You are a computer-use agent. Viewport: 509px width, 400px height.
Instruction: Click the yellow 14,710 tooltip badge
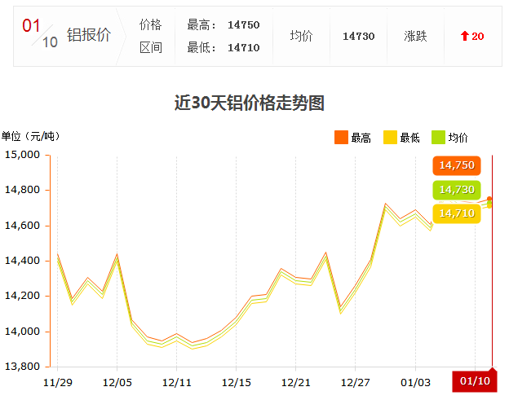tap(456, 213)
